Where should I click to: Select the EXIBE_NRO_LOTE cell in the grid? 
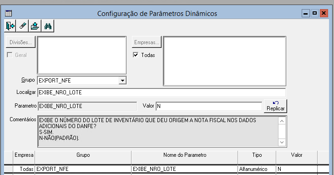185,169
